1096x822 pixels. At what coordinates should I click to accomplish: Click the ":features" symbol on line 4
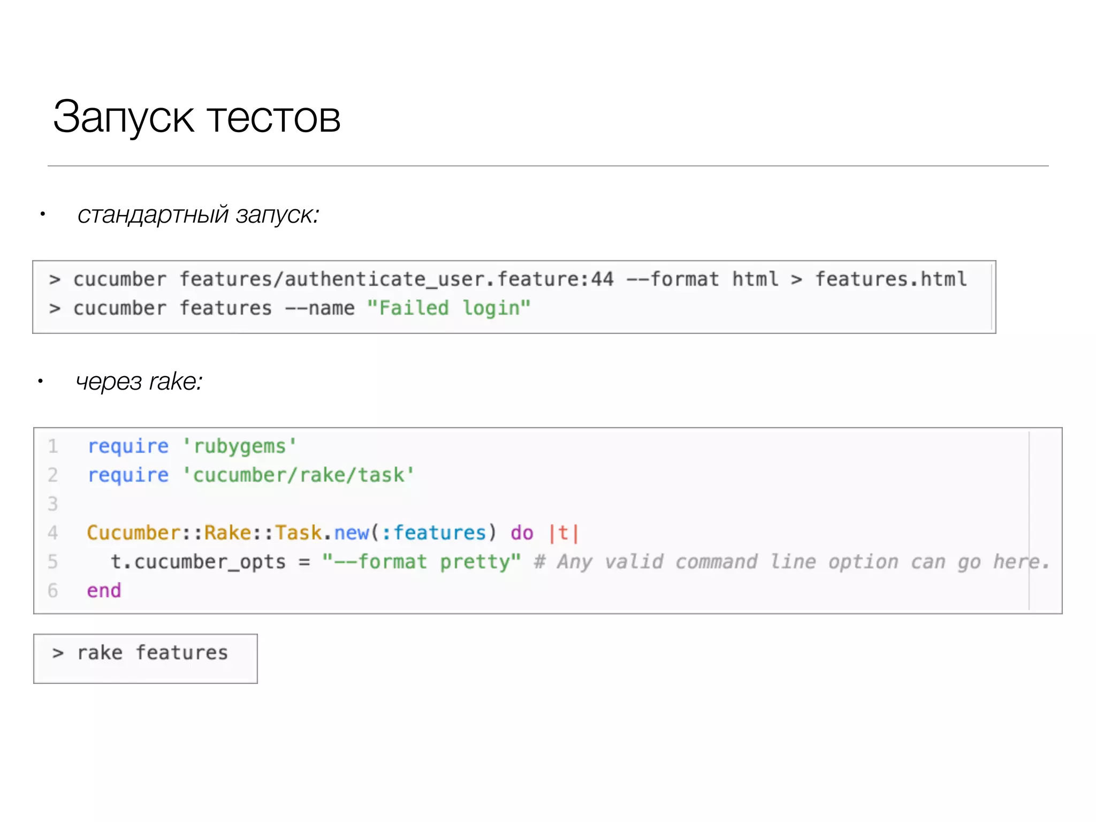pyautogui.click(x=433, y=533)
